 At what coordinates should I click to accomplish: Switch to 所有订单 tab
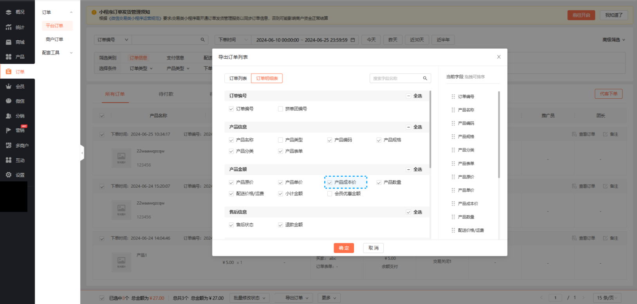115,94
